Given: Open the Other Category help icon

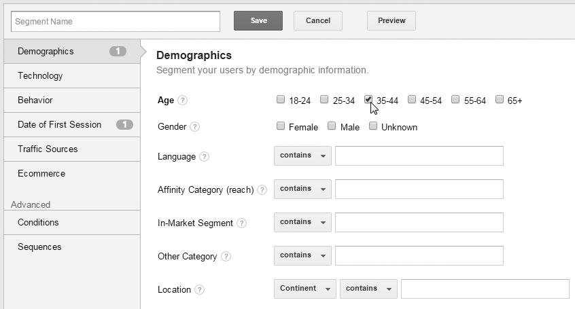Looking at the screenshot, I should tap(226, 256).
